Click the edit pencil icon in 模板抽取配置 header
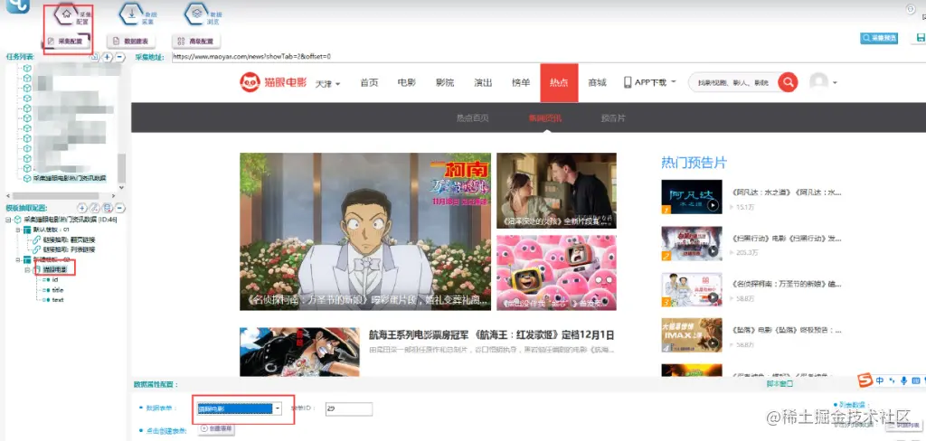Viewport: 926px width, 441px height. [x=94, y=208]
